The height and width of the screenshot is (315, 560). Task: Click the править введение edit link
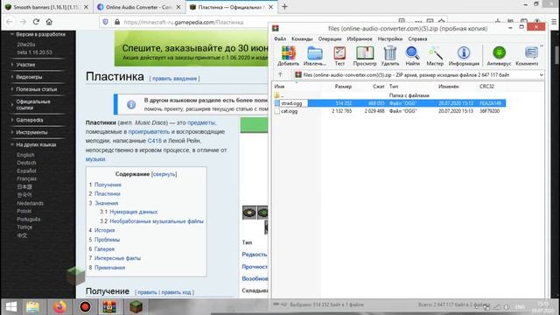pos(174,78)
